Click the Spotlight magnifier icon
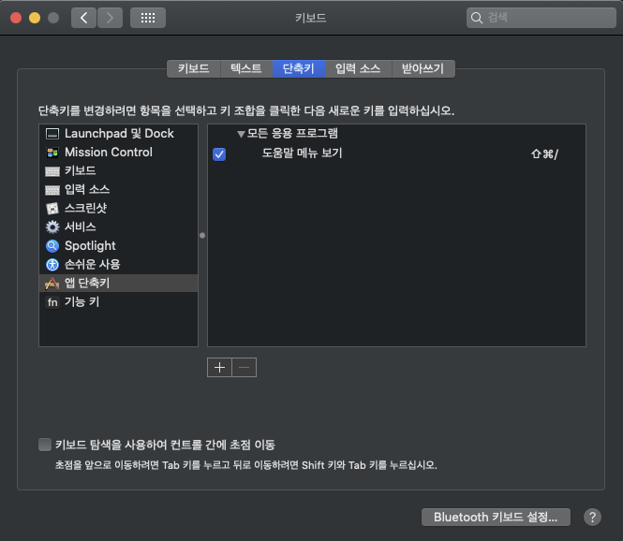The image size is (623, 541). click(52, 246)
